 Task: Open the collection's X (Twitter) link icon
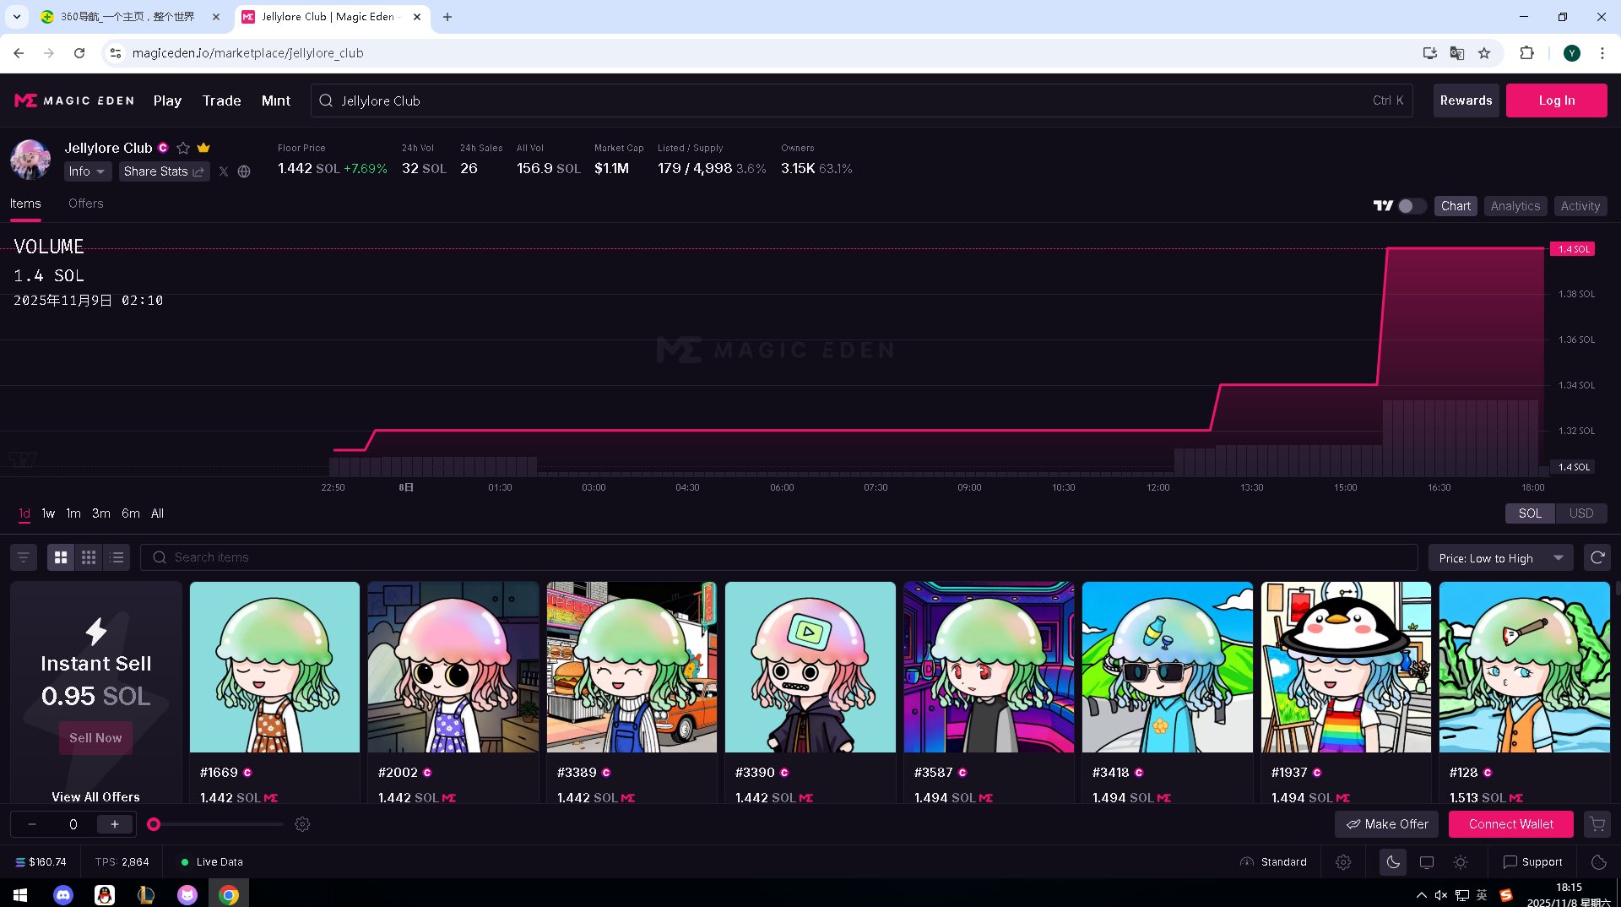click(224, 171)
